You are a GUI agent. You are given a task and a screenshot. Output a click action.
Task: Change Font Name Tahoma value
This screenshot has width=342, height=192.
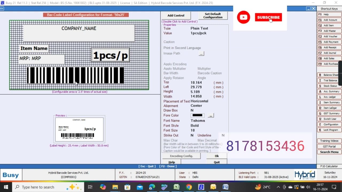pyautogui.click(x=198, y=121)
